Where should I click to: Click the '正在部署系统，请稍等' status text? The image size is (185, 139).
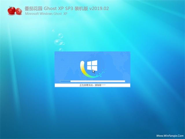(x=92, y=85)
